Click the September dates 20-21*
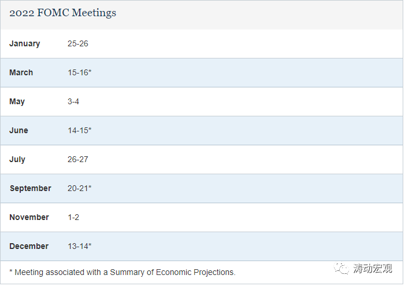The height and width of the screenshot is (286, 405). tap(80, 188)
